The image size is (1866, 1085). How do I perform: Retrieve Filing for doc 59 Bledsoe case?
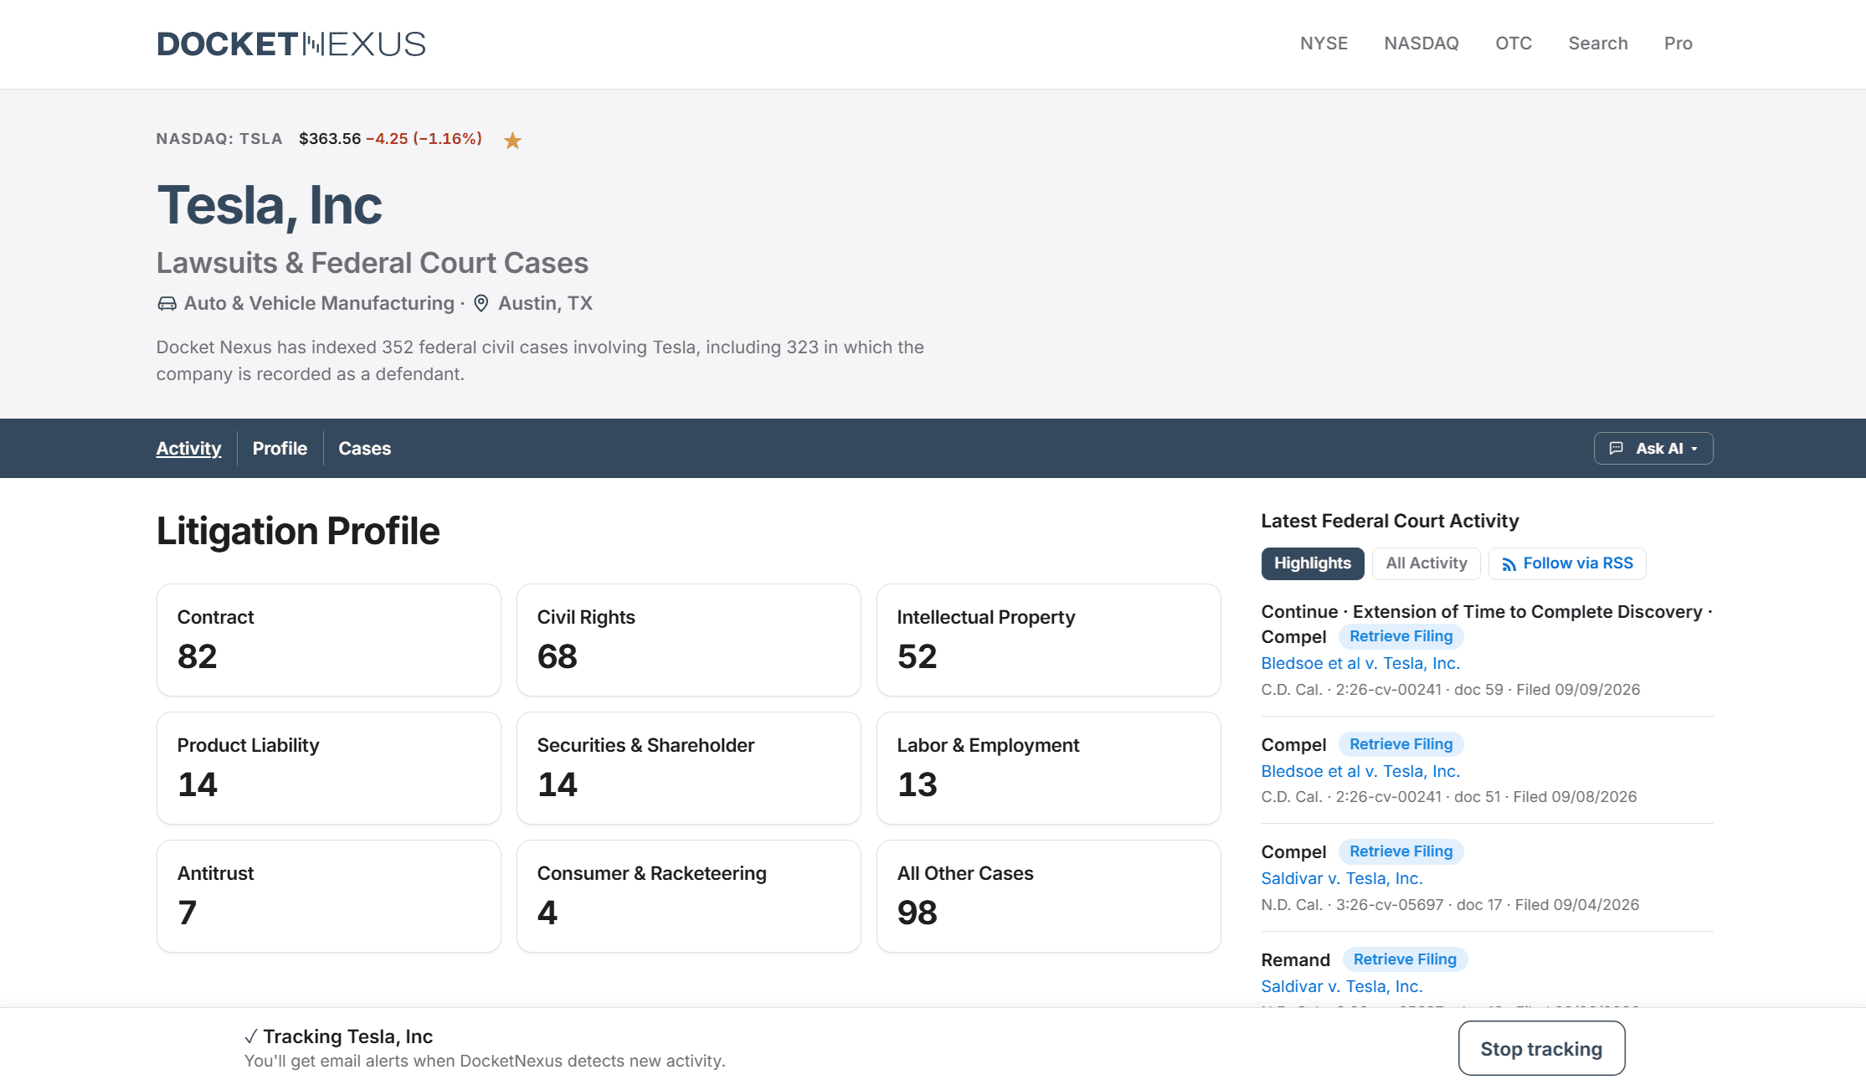[1401, 636]
